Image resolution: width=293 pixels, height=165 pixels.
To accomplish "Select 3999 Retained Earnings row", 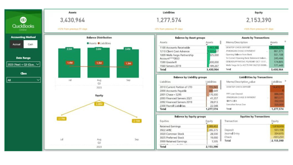I will 189,142.
